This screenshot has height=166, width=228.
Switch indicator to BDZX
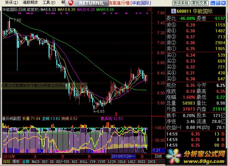coord(141,162)
